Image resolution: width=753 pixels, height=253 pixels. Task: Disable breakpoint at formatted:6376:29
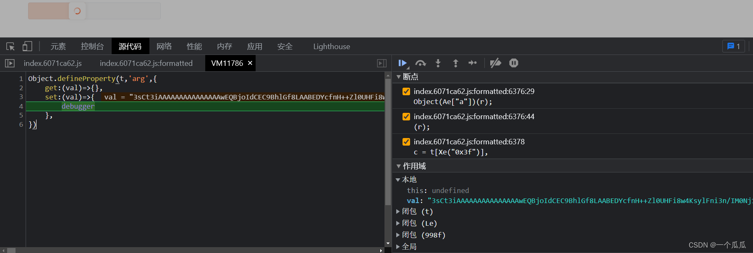[x=406, y=91]
